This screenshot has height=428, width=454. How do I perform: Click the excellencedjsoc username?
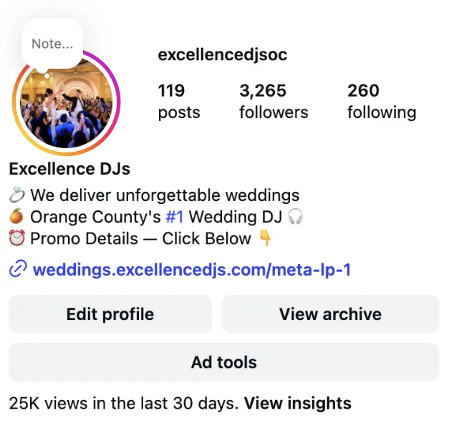point(223,54)
